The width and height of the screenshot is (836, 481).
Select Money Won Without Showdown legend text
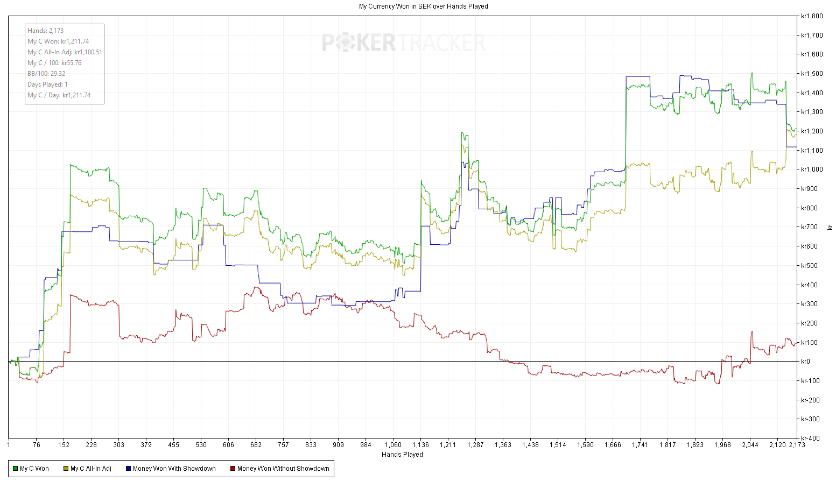pyautogui.click(x=283, y=469)
